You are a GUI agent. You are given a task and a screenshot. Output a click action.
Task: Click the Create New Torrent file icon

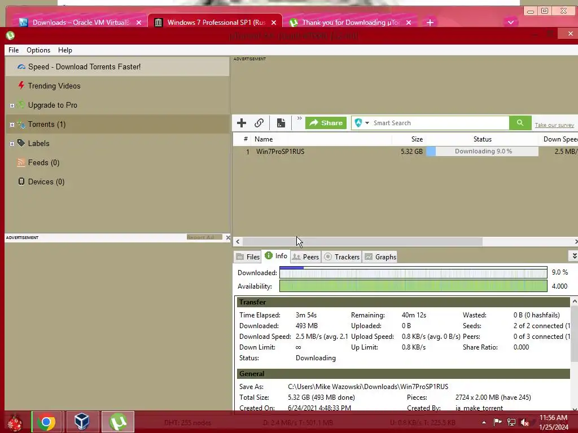point(281,123)
